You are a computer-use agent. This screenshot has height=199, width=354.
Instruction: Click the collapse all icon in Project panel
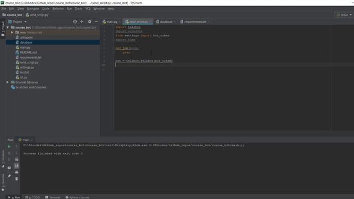pyautogui.click(x=82, y=22)
